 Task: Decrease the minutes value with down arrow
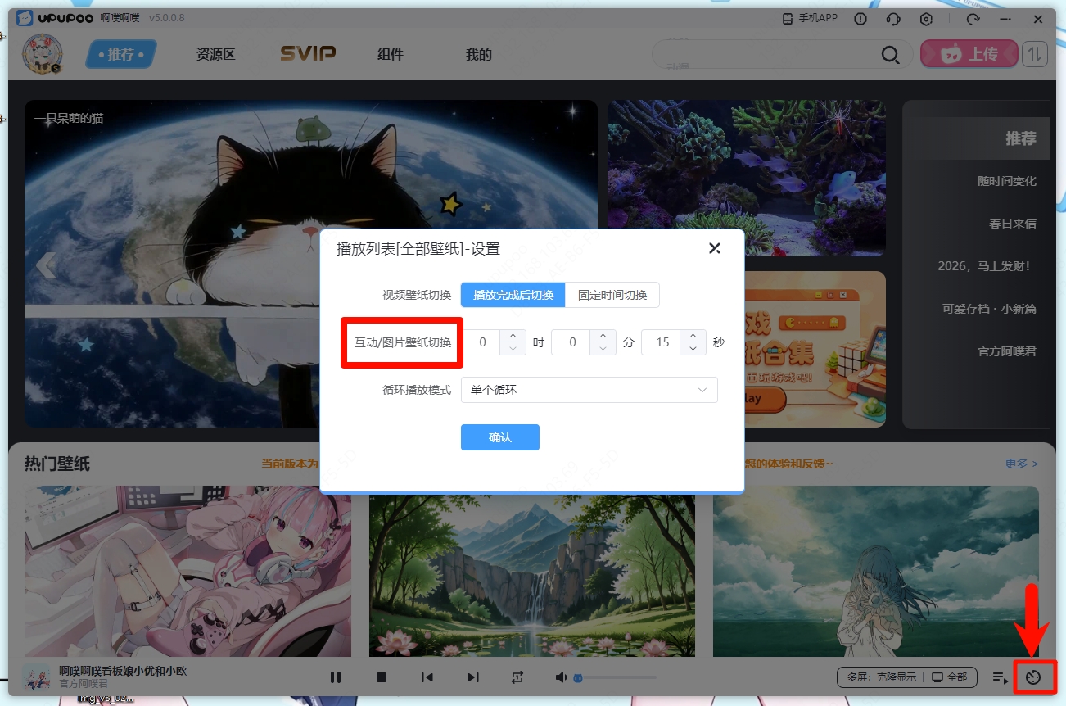pos(603,349)
